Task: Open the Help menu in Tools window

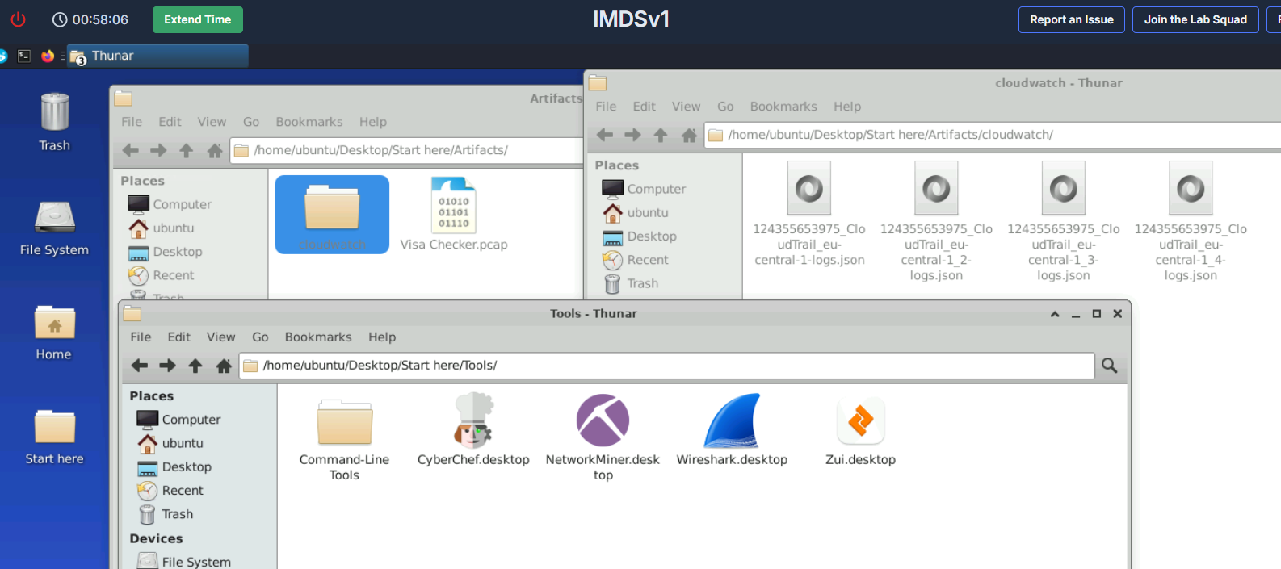Action: (x=382, y=337)
